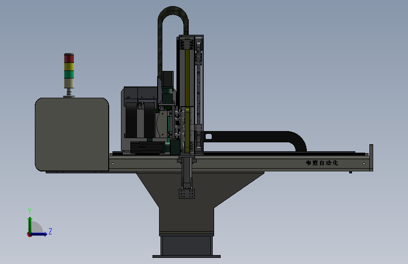Select the 韦蓝自动化 text on the beam
408x264 pixels.
tap(322, 163)
